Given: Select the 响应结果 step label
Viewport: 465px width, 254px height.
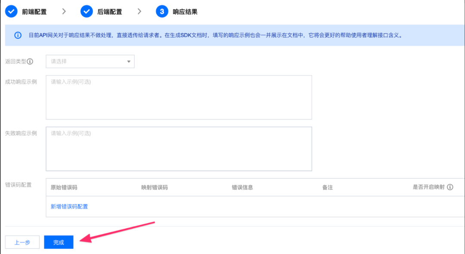Looking at the screenshot, I should (185, 12).
